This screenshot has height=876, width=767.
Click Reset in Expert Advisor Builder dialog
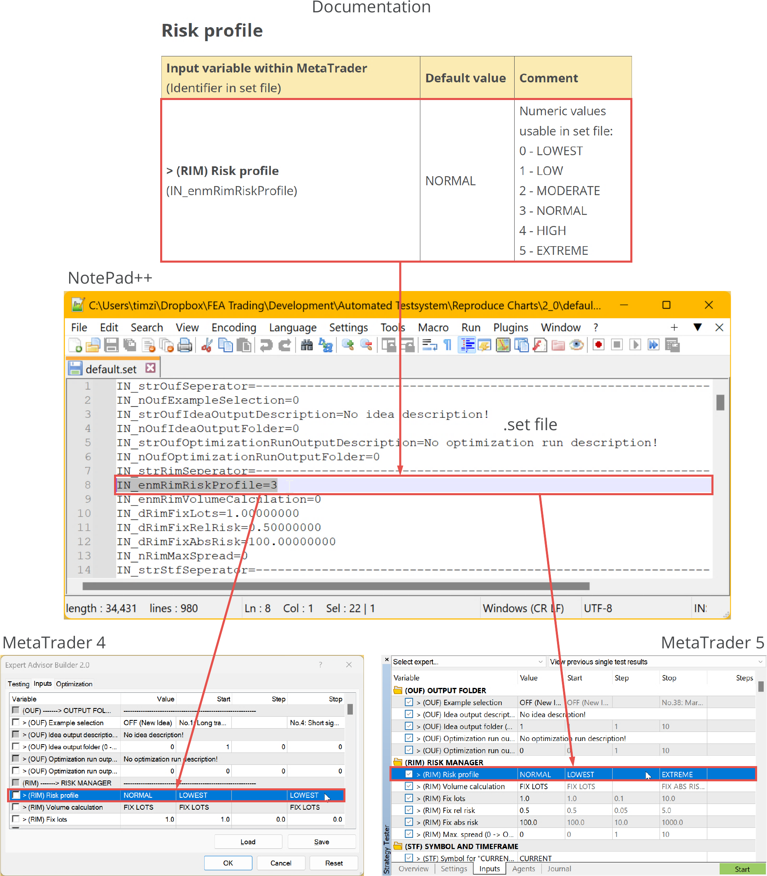(x=334, y=863)
